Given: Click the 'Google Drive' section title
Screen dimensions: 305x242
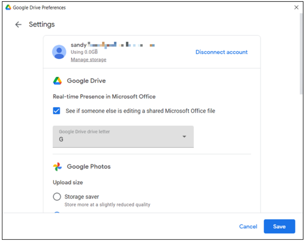Looking at the screenshot, I should pyautogui.click(x=87, y=81).
